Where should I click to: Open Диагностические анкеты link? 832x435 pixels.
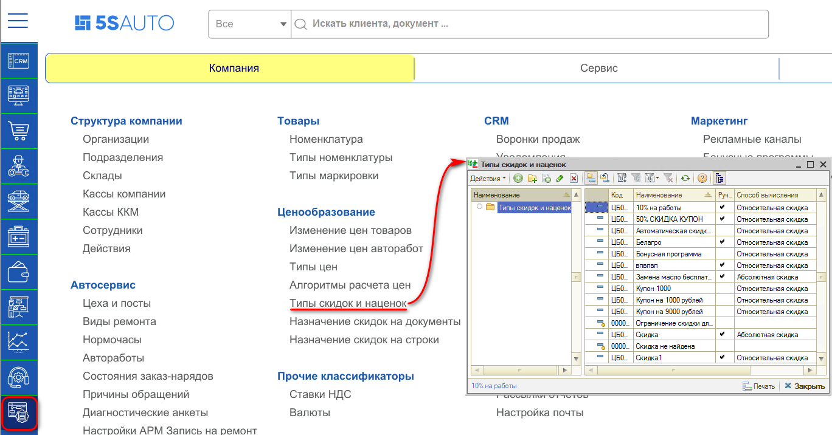(x=145, y=413)
